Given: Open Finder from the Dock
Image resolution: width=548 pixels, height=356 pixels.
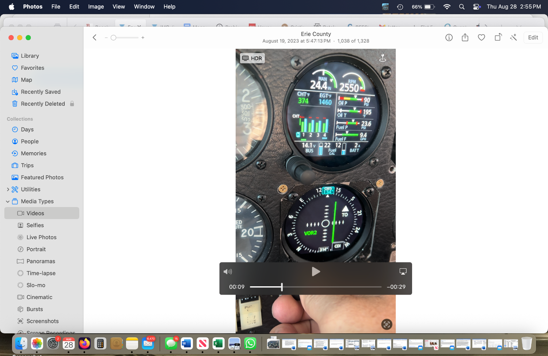Looking at the screenshot, I should click(21, 344).
